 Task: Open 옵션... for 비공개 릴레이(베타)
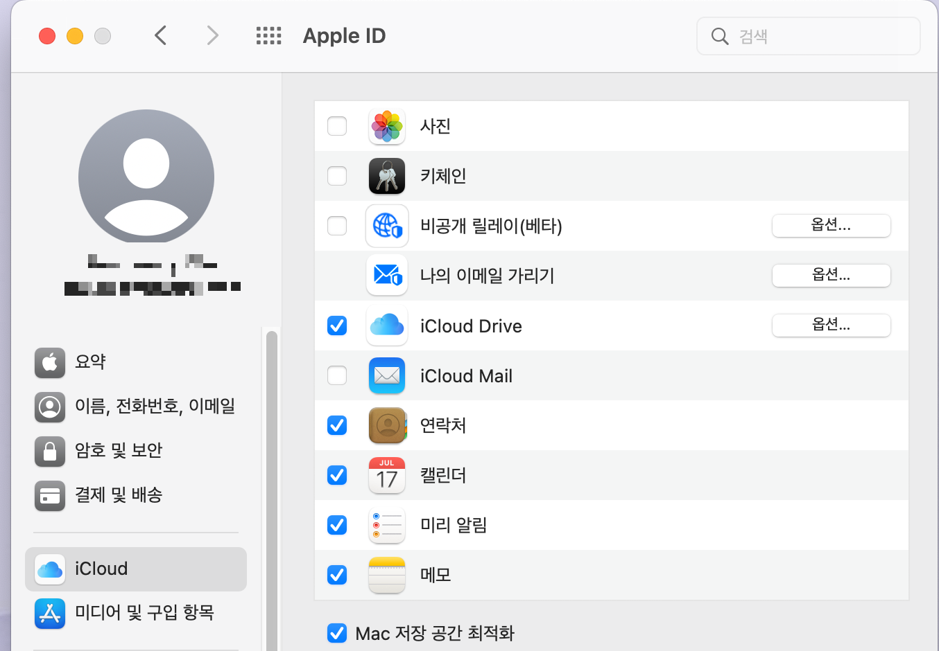click(832, 226)
